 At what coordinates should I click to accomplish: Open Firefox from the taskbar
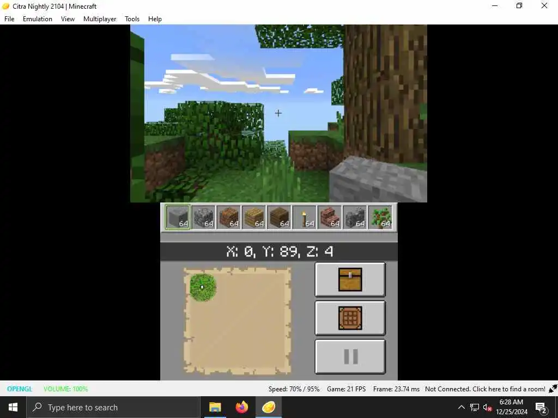click(241, 407)
